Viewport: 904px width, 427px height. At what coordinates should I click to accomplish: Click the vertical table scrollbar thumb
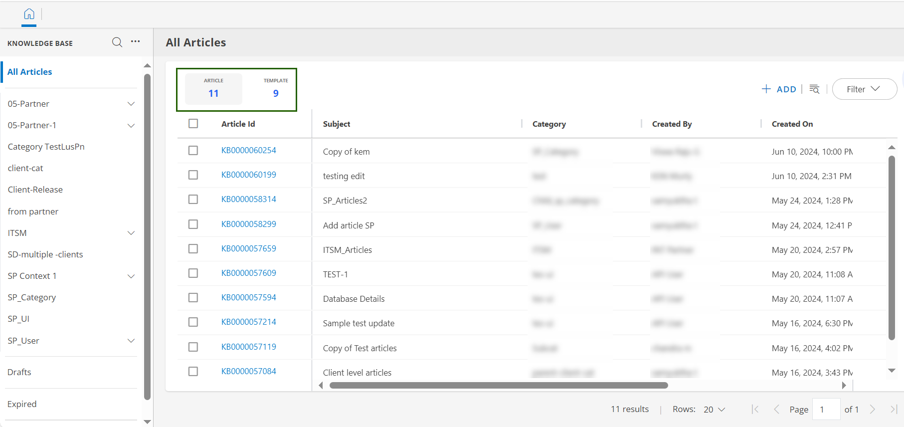click(x=892, y=248)
